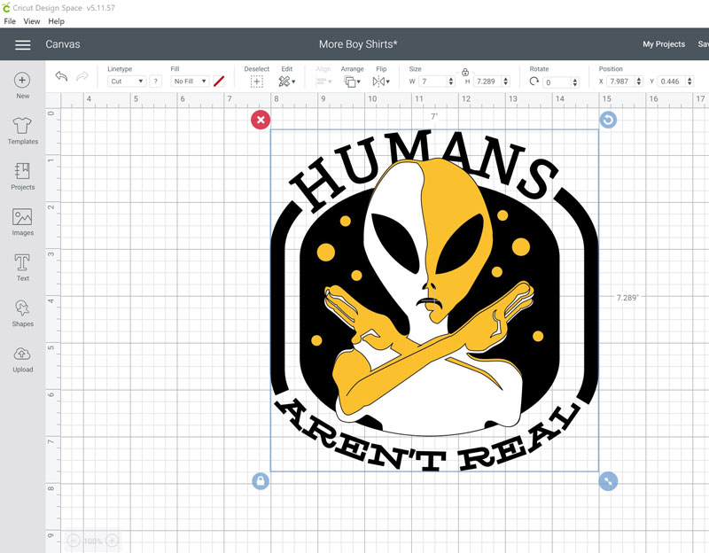This screenshot has width=709, height=553.
Task: Open the Arrange dropdown
Action: pos(352,82)
